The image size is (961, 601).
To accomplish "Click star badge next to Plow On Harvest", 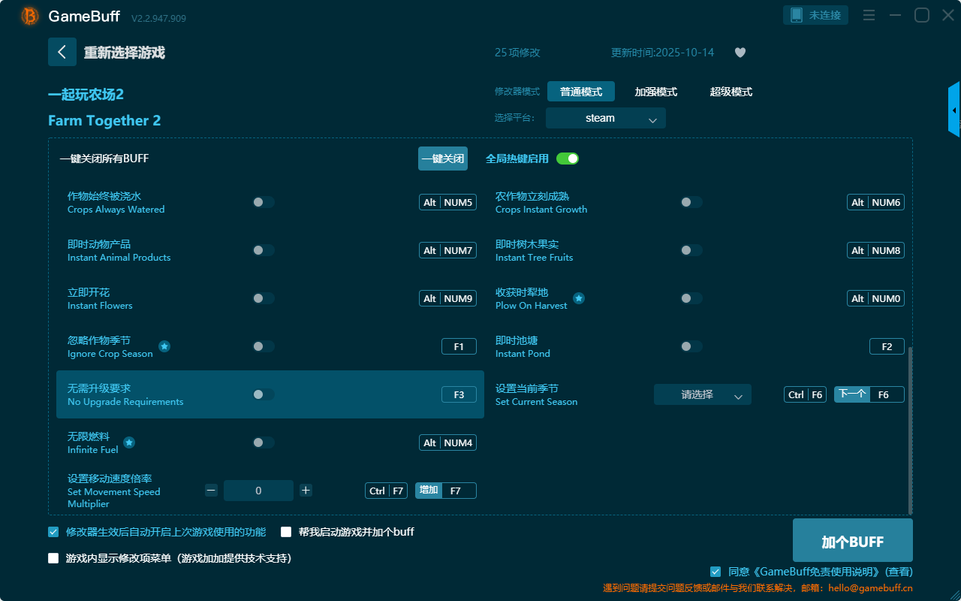I will pos(579,298).
